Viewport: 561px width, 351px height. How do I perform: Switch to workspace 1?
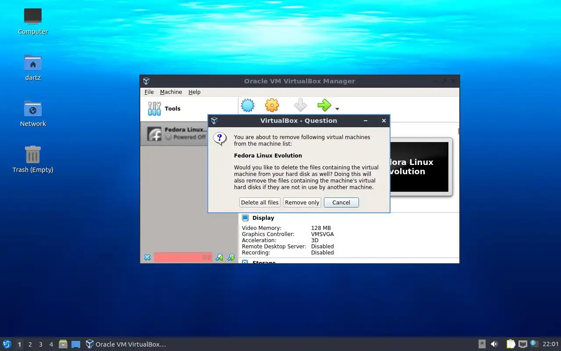(19, 344)
